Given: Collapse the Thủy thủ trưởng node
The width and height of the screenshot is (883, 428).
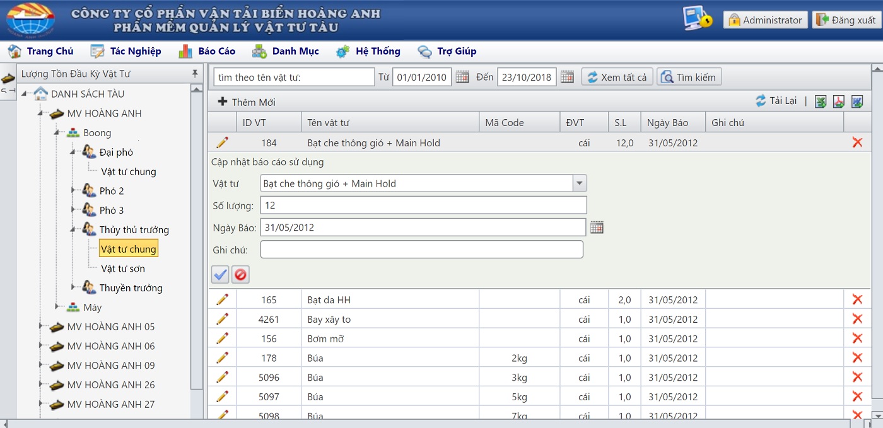Looking at the screenshot, I should tap(73, 229).
